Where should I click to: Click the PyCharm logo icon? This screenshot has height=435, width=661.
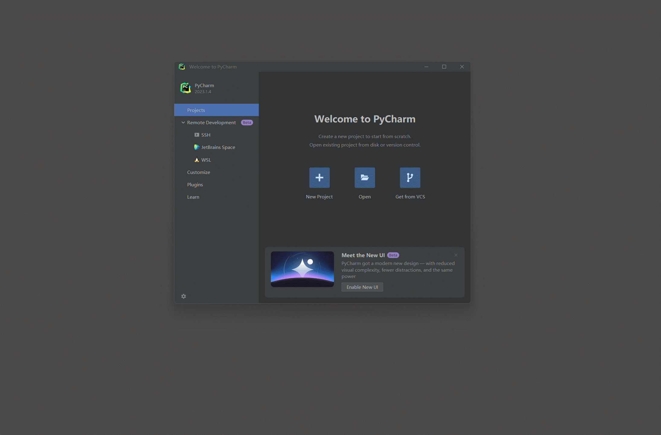185,87
